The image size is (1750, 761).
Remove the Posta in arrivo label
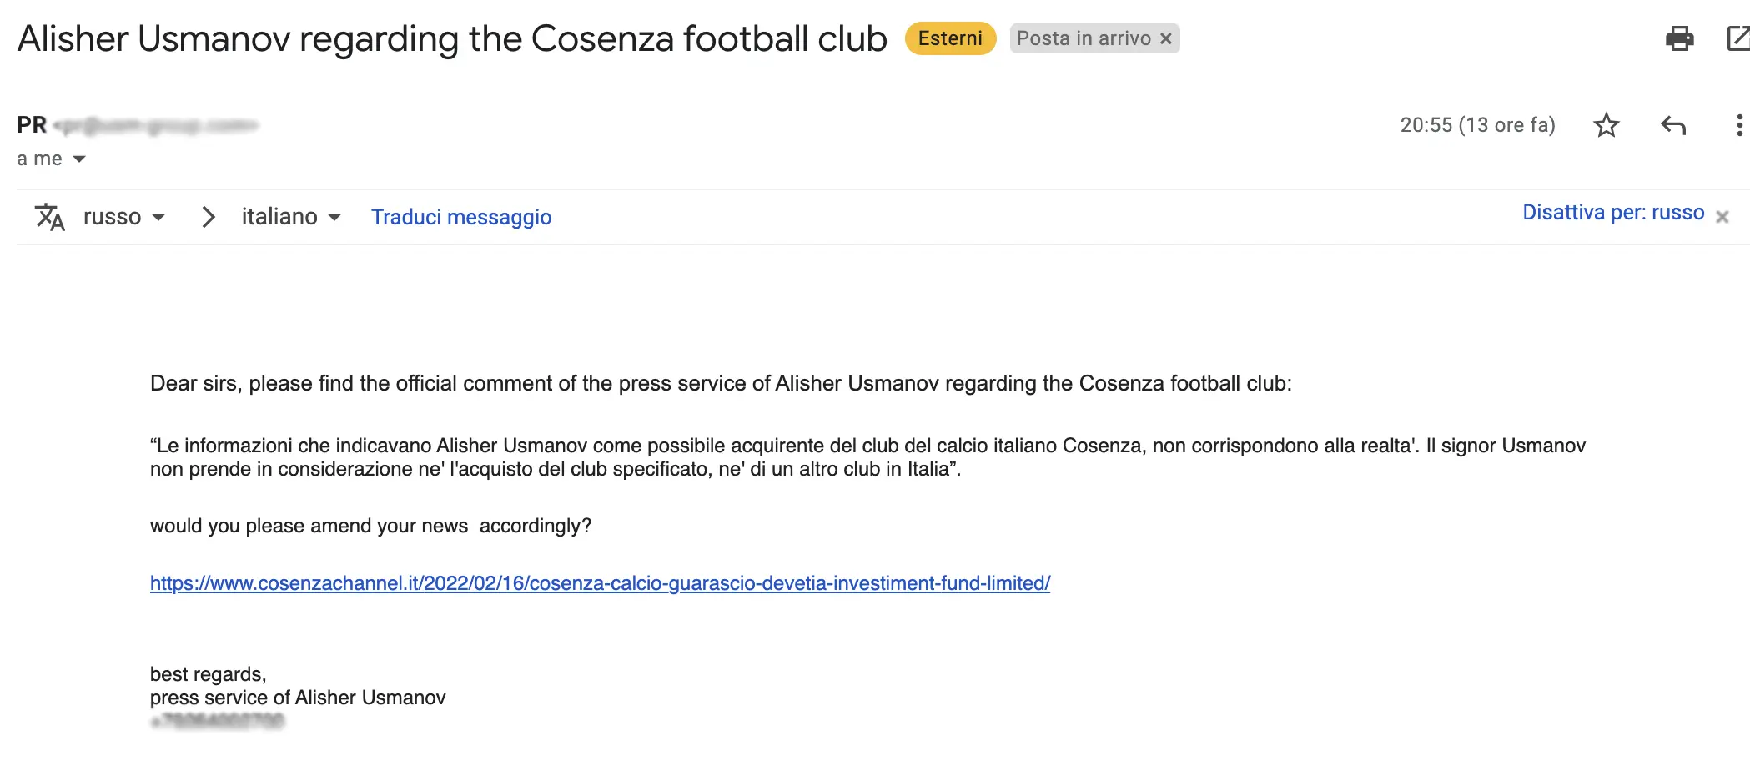click(1166, 38)
